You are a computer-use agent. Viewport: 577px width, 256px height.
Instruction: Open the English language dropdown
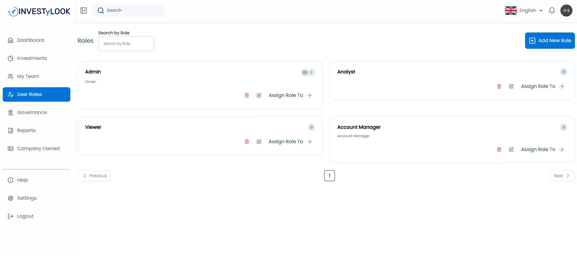pos(524,11)
